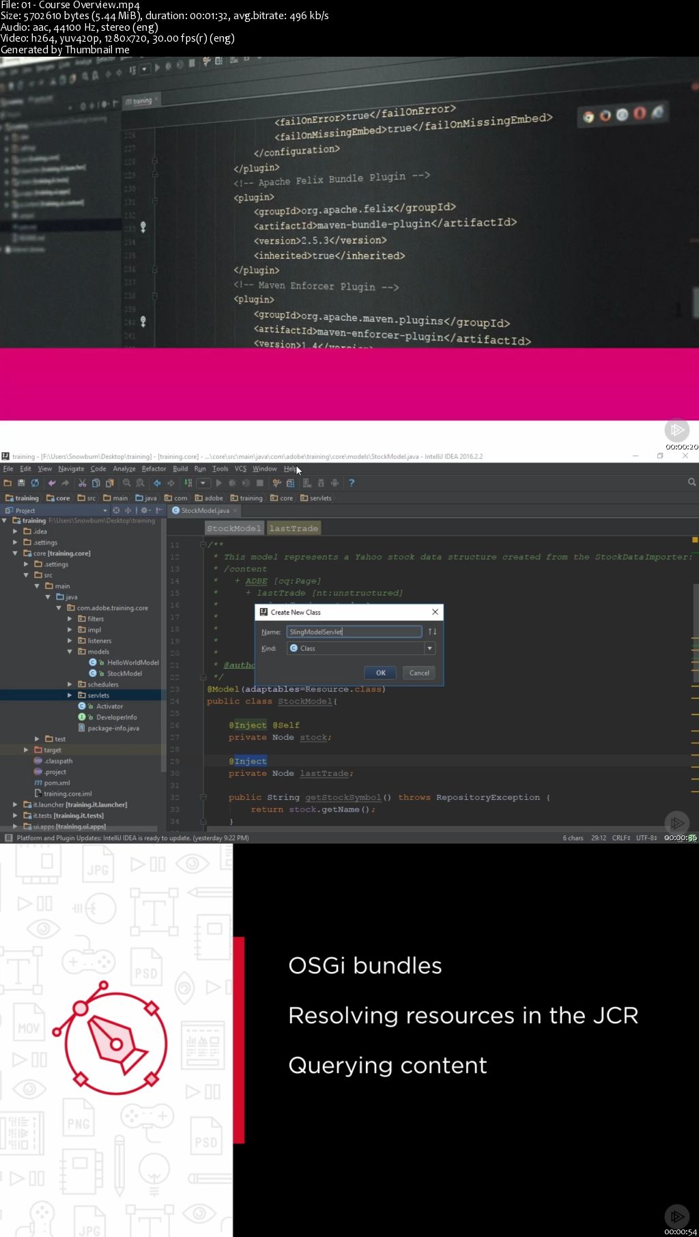Screen dimensions: 699x1237
Task: Open the Help question mark icon
Action: [352, 483]
